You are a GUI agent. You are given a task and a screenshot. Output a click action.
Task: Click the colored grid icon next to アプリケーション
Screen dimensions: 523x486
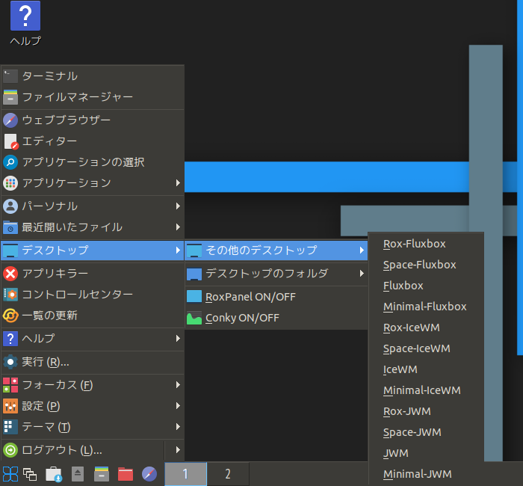tap(10, 183)
